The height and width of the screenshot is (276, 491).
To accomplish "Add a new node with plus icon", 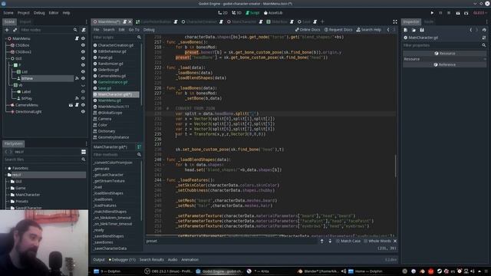I will click(7, 30).
